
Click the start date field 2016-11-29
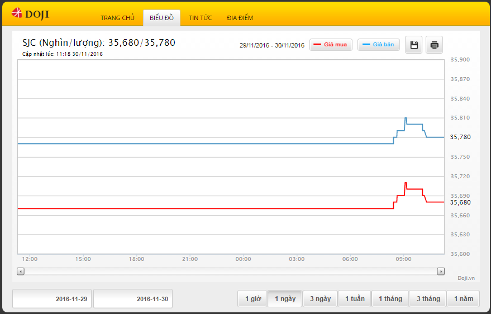[x=52, y=299]
